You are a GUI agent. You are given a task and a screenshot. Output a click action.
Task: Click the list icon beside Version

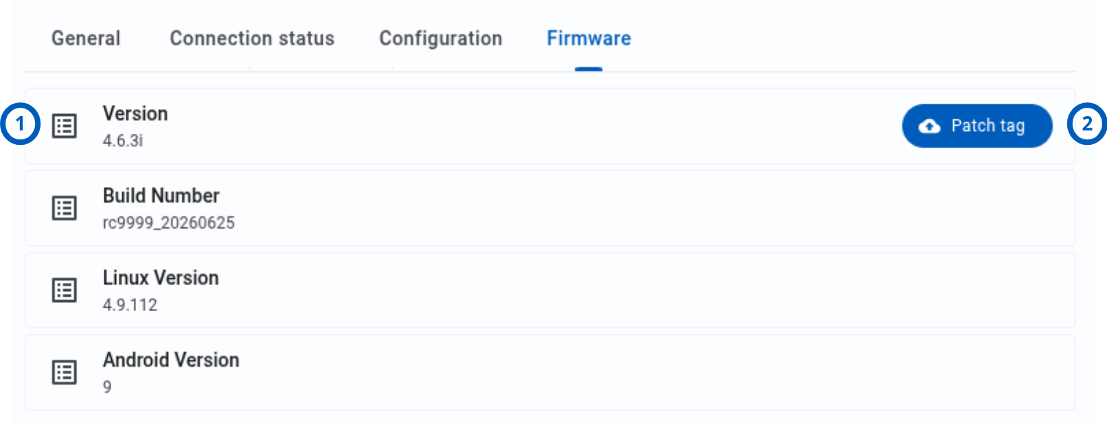65,126
